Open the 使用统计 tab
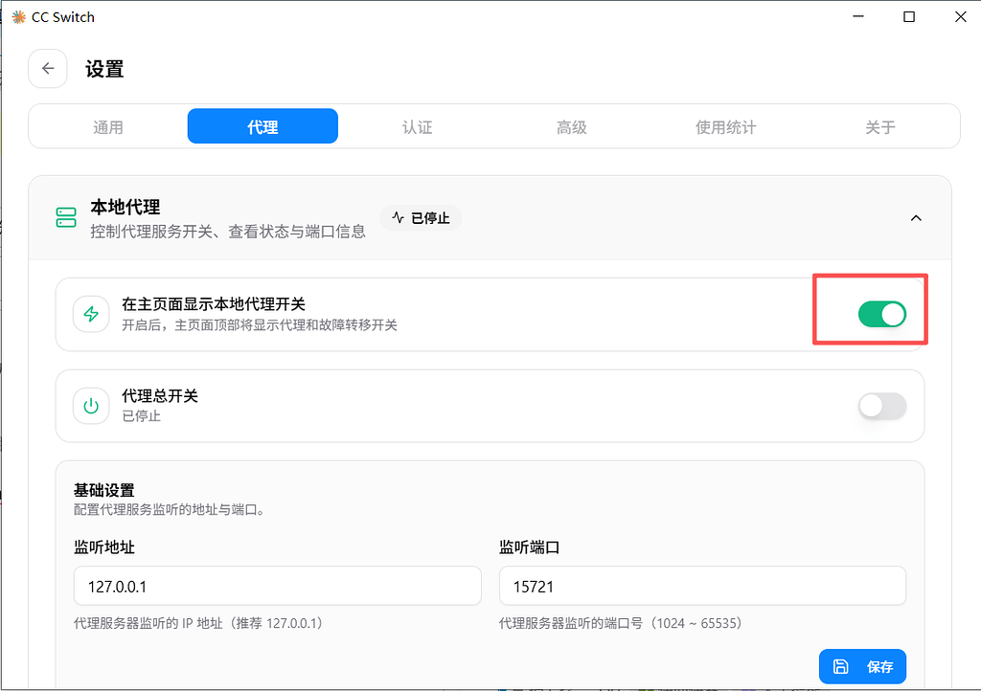Screen dimensions: 981x691 pos(726,127)
